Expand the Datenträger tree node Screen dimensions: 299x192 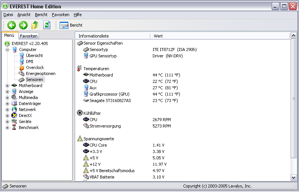click(7, 104)
